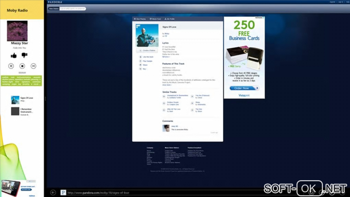Viewport: 350px width, 197px height.
Task: Select Signs Of Love in the history list
Action: click(x=22, y=100)
